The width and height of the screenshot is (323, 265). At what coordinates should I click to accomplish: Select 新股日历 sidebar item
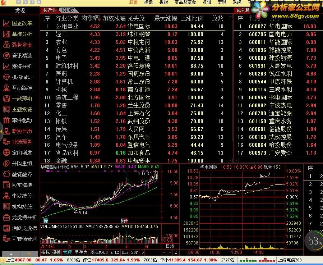18,131
